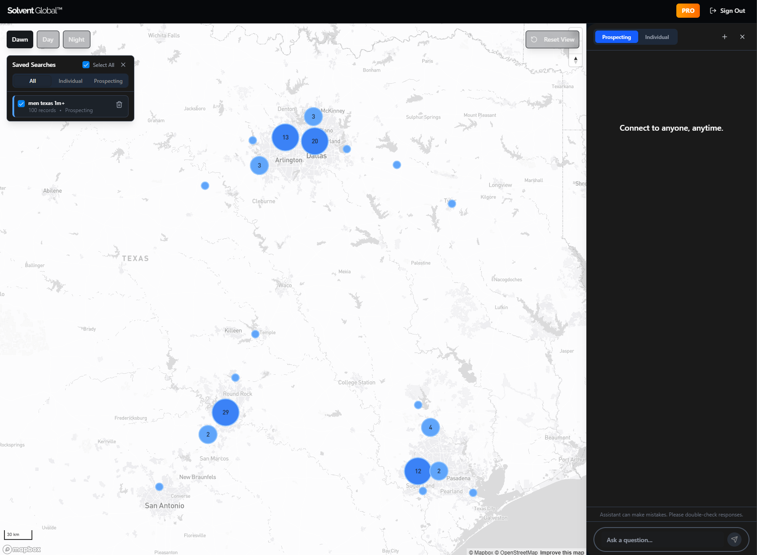Switch map style to Night
Viewport: 757px width, 555px height.
point(76,39)
